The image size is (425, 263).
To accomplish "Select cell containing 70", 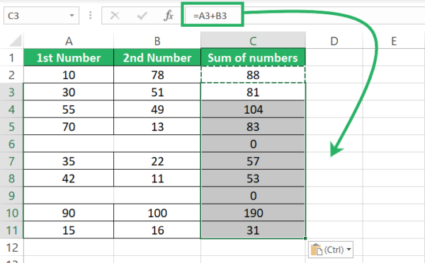I will click(x=69, y=127).
